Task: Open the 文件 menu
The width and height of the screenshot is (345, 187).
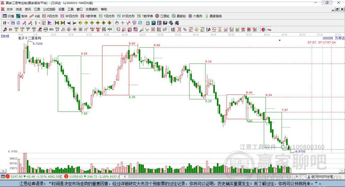Action: pyautogui.click(x=9, y=9)
